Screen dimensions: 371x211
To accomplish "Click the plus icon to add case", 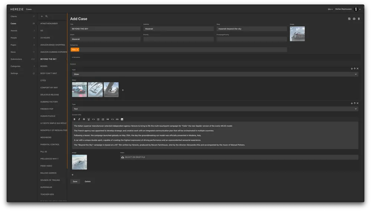I will (42, 16).
